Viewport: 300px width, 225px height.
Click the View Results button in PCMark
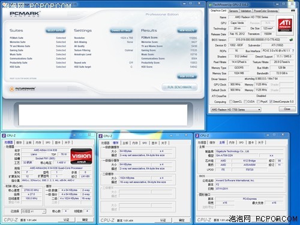pyautogui.click(x=187, y=31)
